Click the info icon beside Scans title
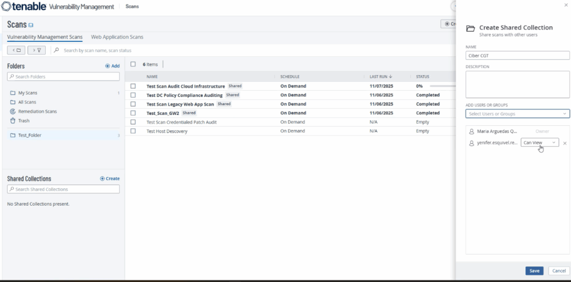The image size is (571, 282). click(x=31, y=25)
